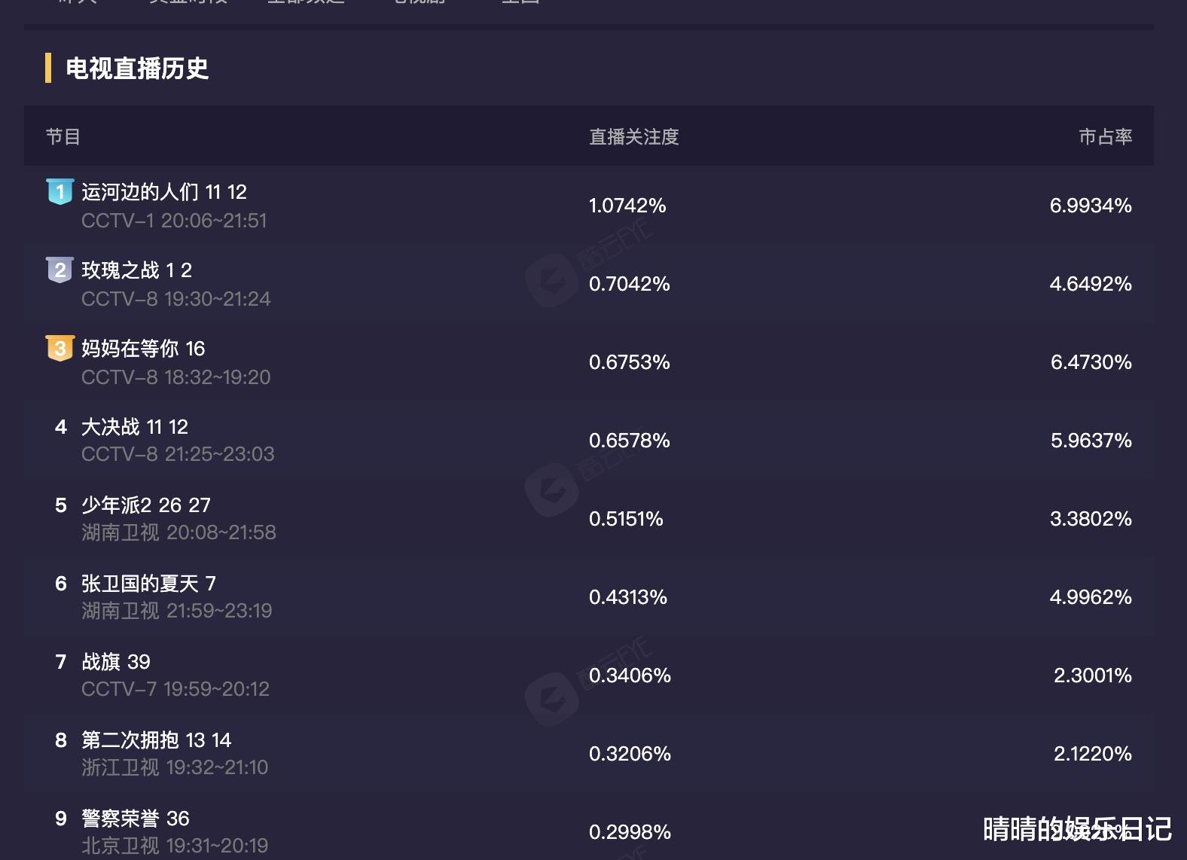1187x860 pixels.
Task: Select market share 6.9934%
Action: tap(1091, 206)
